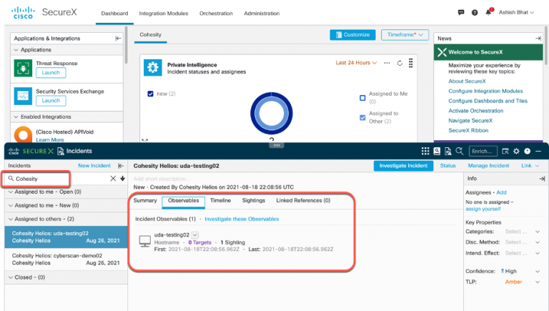Open the ribbon apps grid icon

pos(426,151)
